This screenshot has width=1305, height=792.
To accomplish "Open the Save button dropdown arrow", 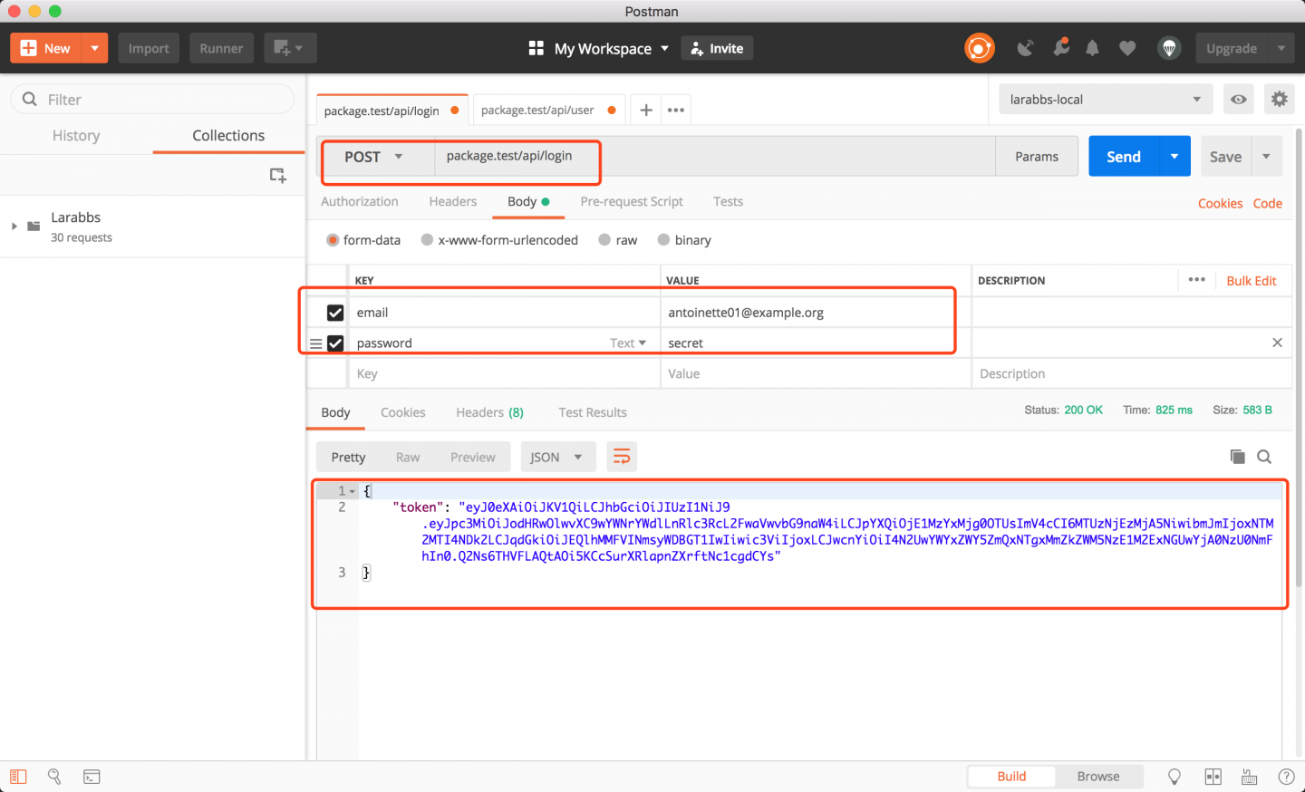I will click(x=1267, y=157).
